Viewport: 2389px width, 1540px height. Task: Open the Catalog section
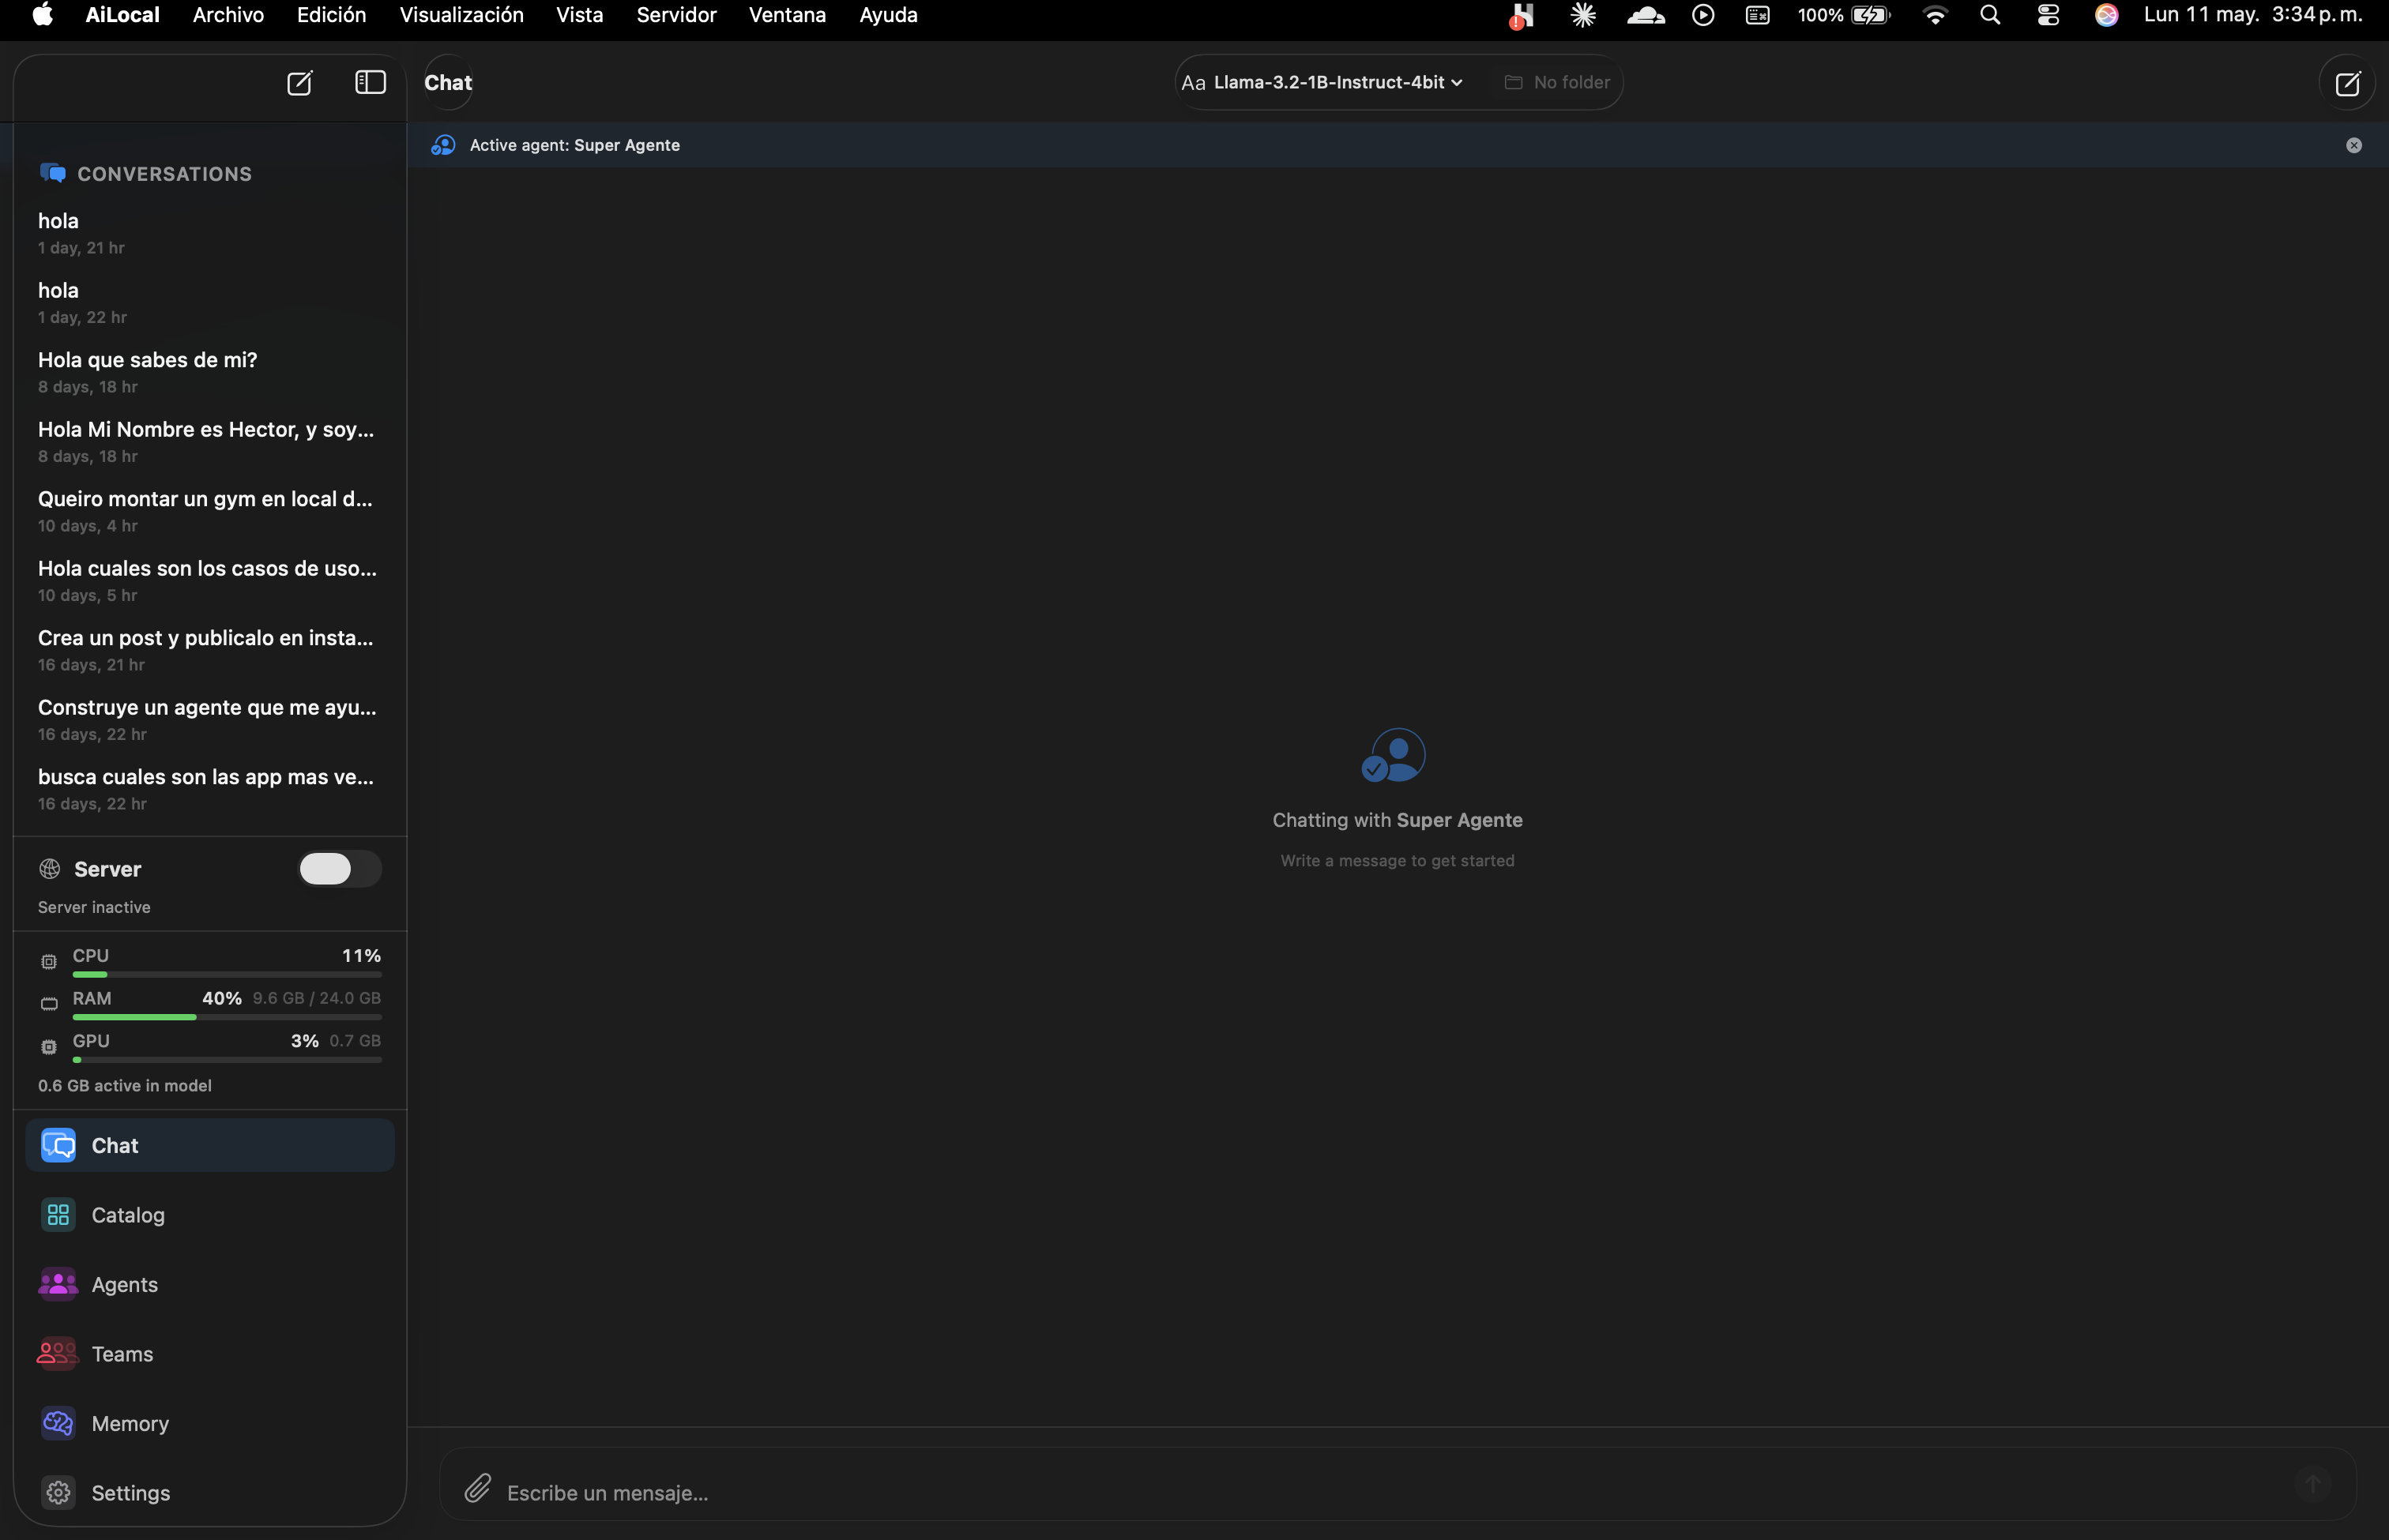pos(210,1215)
